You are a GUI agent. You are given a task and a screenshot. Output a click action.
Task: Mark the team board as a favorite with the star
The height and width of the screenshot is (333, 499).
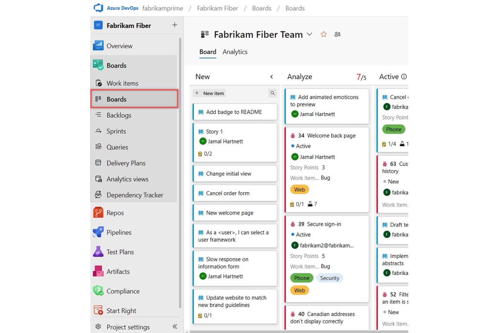pos(324,34)
